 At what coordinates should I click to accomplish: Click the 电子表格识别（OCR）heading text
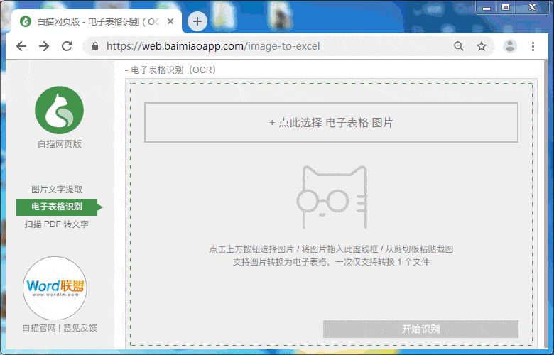[x=173, y=70]
